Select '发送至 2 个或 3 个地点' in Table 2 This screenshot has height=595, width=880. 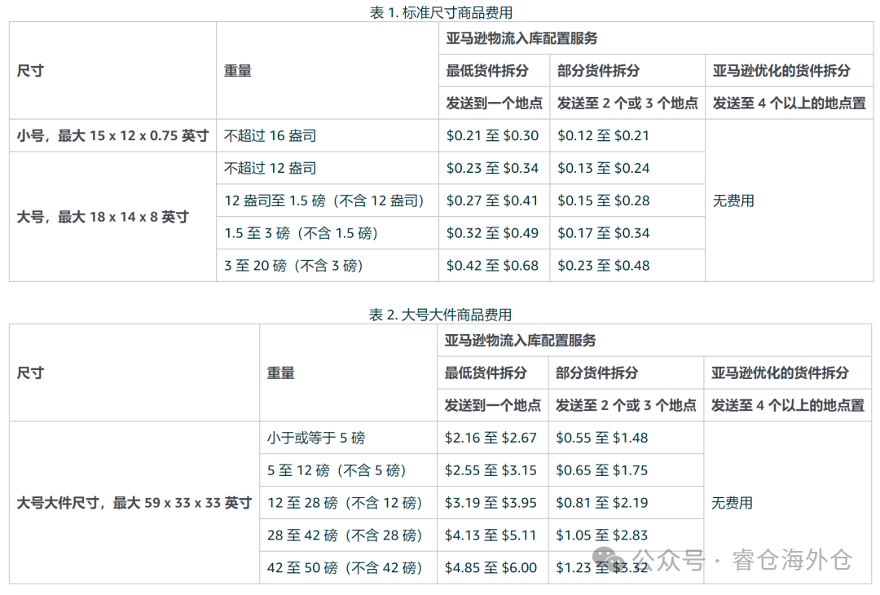[626, 405]
